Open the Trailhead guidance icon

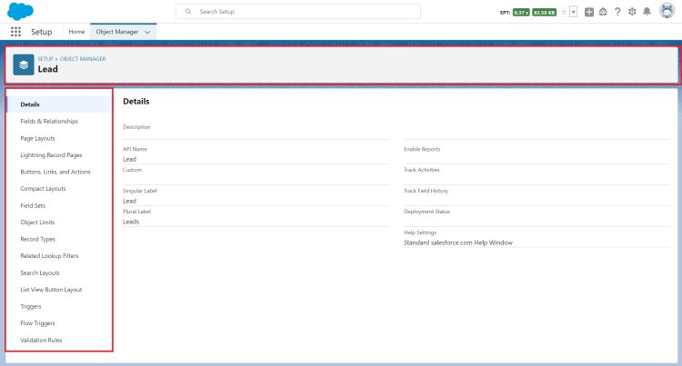pyautogui.click(x=603, y=12)
